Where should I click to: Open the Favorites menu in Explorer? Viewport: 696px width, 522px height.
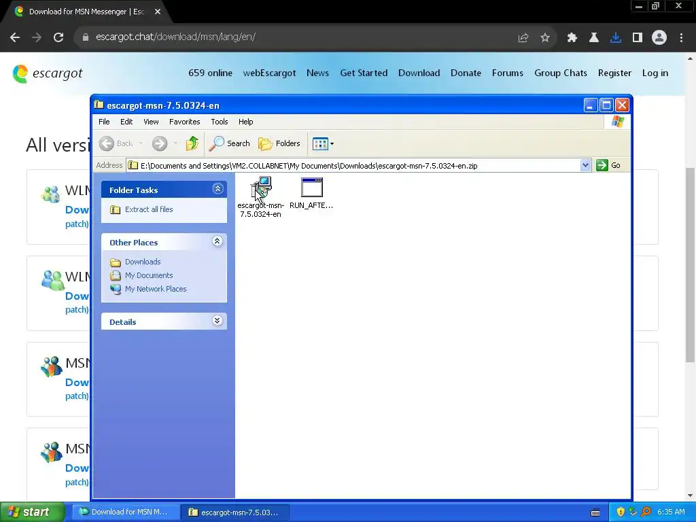(x=185, y=122)
